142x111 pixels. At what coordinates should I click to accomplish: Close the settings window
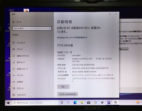116,14
